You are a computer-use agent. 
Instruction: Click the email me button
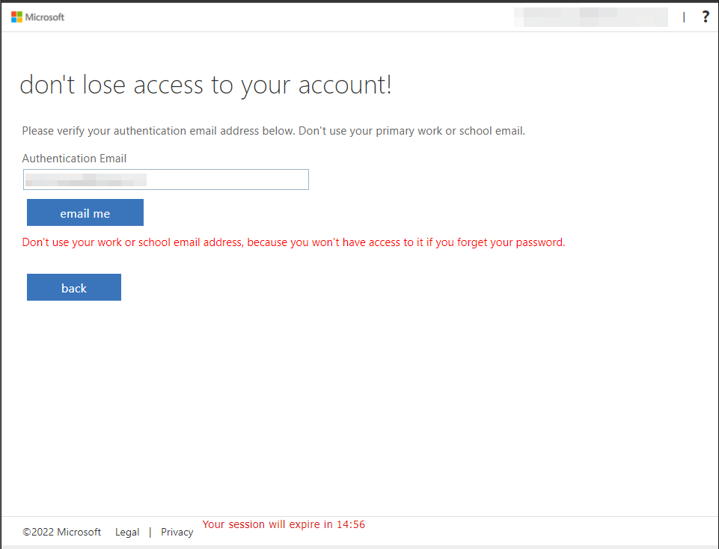tap(85, 212)
